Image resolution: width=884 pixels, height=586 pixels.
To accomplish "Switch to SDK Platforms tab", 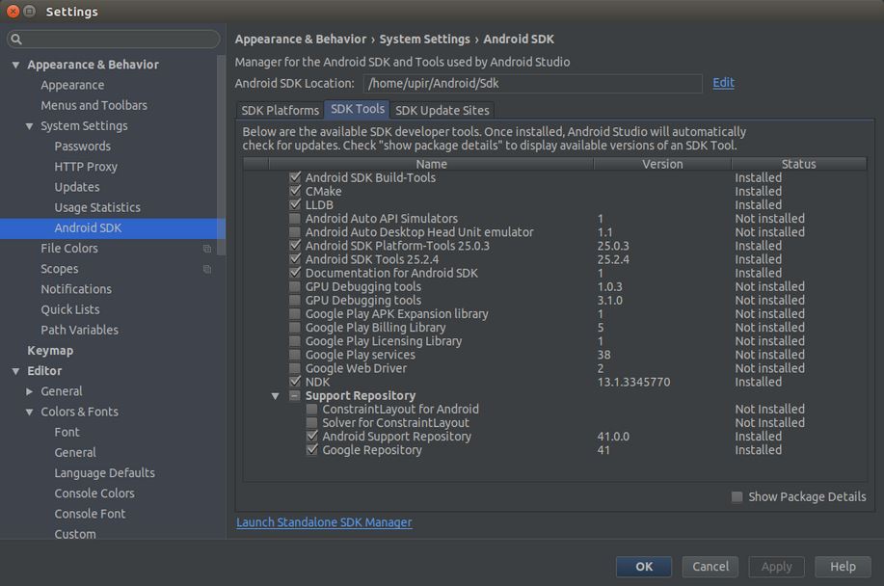I will tap(280, 110).
